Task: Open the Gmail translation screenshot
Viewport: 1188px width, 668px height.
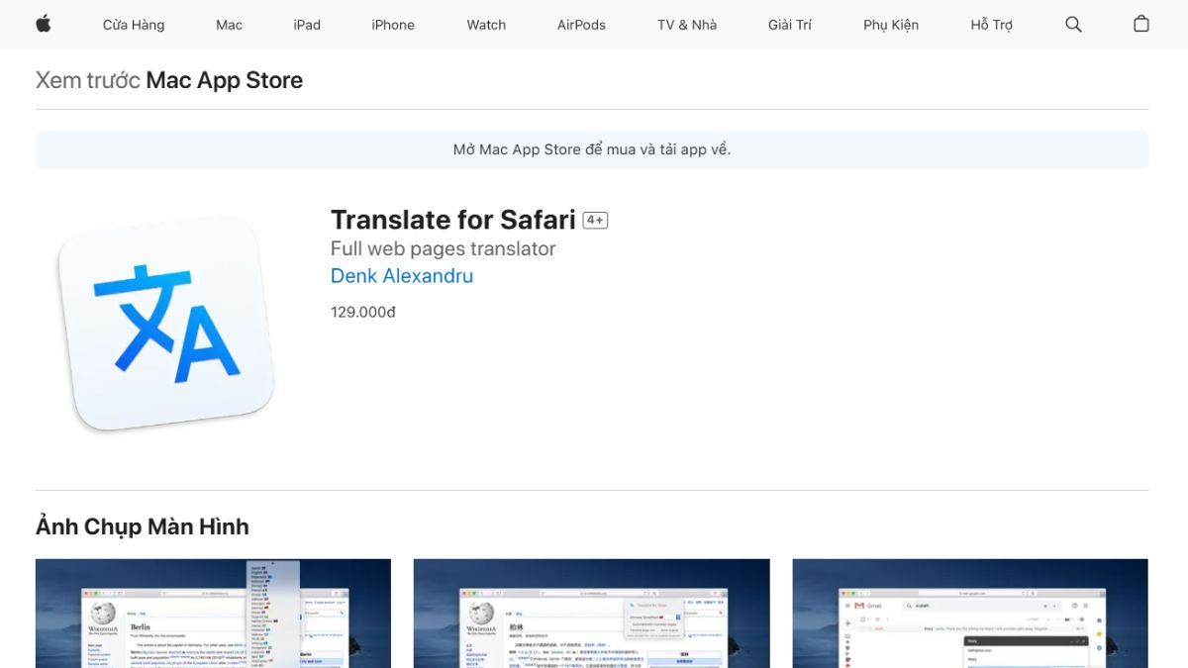Action: click(x=970, y=614)
